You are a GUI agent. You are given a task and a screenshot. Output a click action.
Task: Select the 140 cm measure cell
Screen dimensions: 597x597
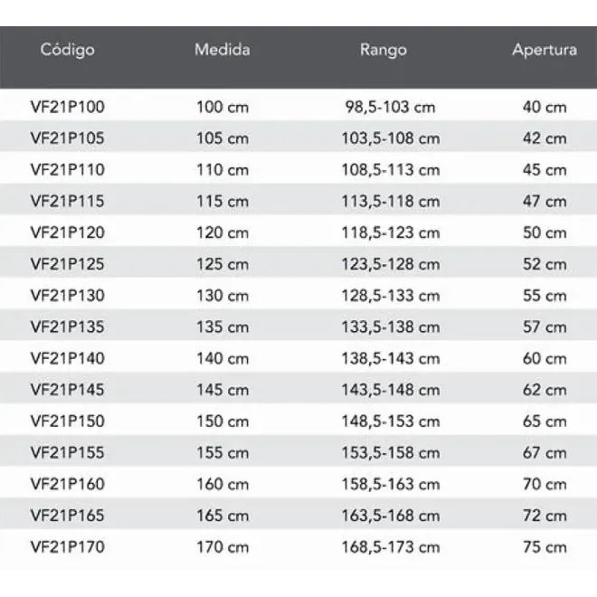coord(223,358)
